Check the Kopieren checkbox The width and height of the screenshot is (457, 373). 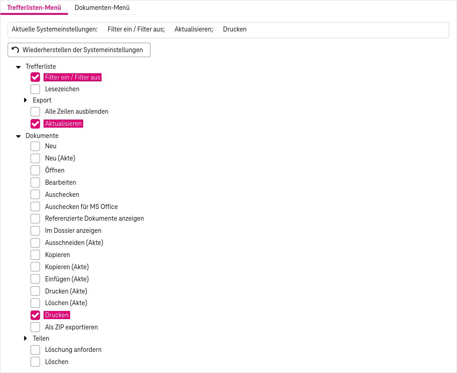coord(35,255)
